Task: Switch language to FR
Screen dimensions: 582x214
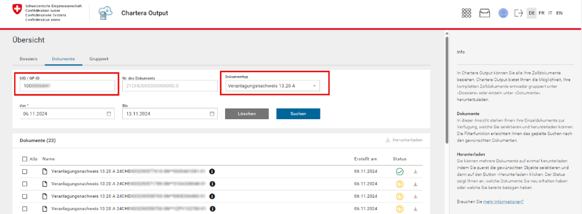Action: [542, 13]
